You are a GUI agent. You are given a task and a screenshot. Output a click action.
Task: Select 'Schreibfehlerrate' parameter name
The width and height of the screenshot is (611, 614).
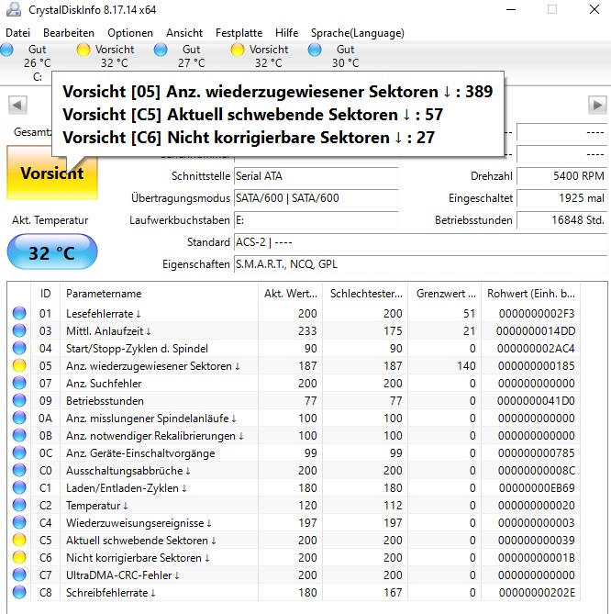pos(111,592)
